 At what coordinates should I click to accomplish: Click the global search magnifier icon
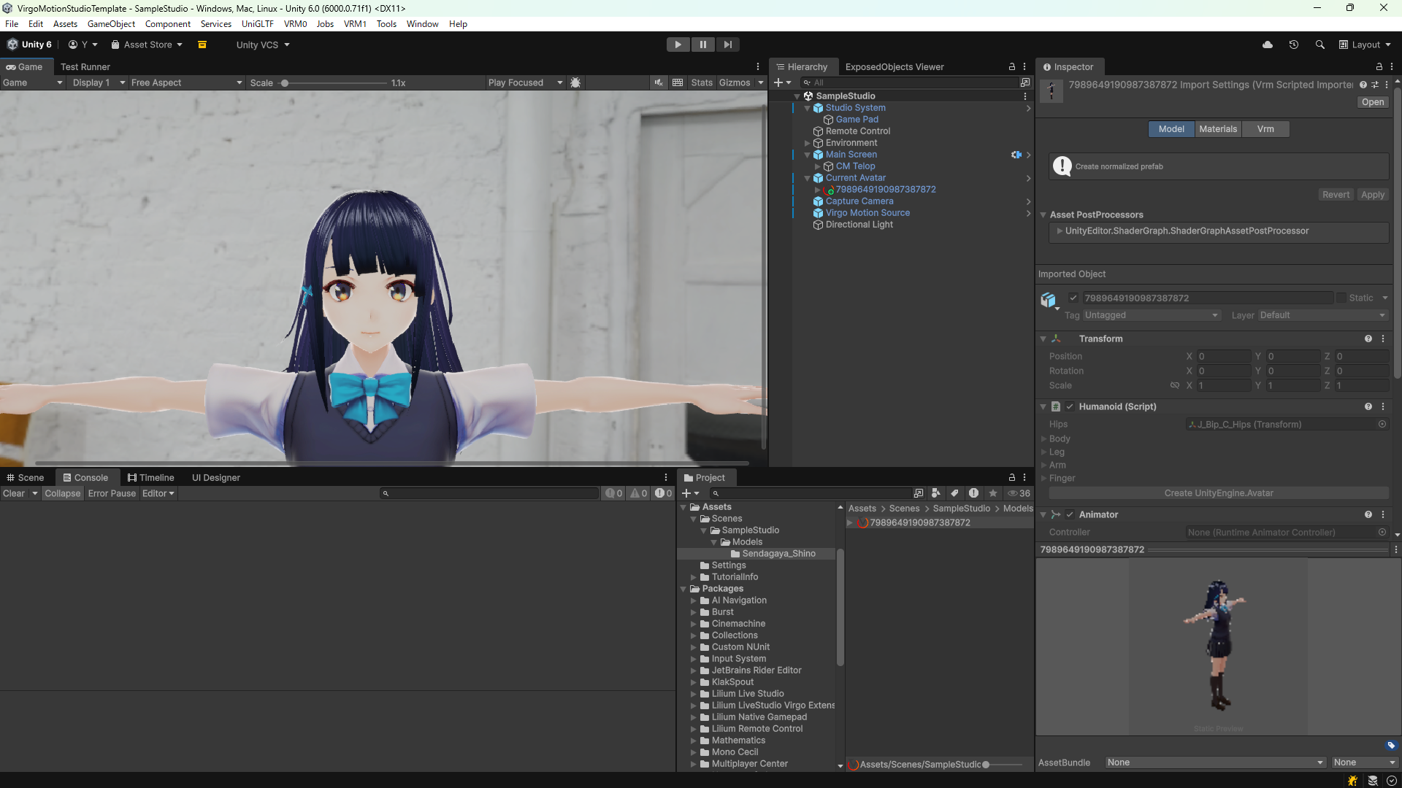[1320, 45]
